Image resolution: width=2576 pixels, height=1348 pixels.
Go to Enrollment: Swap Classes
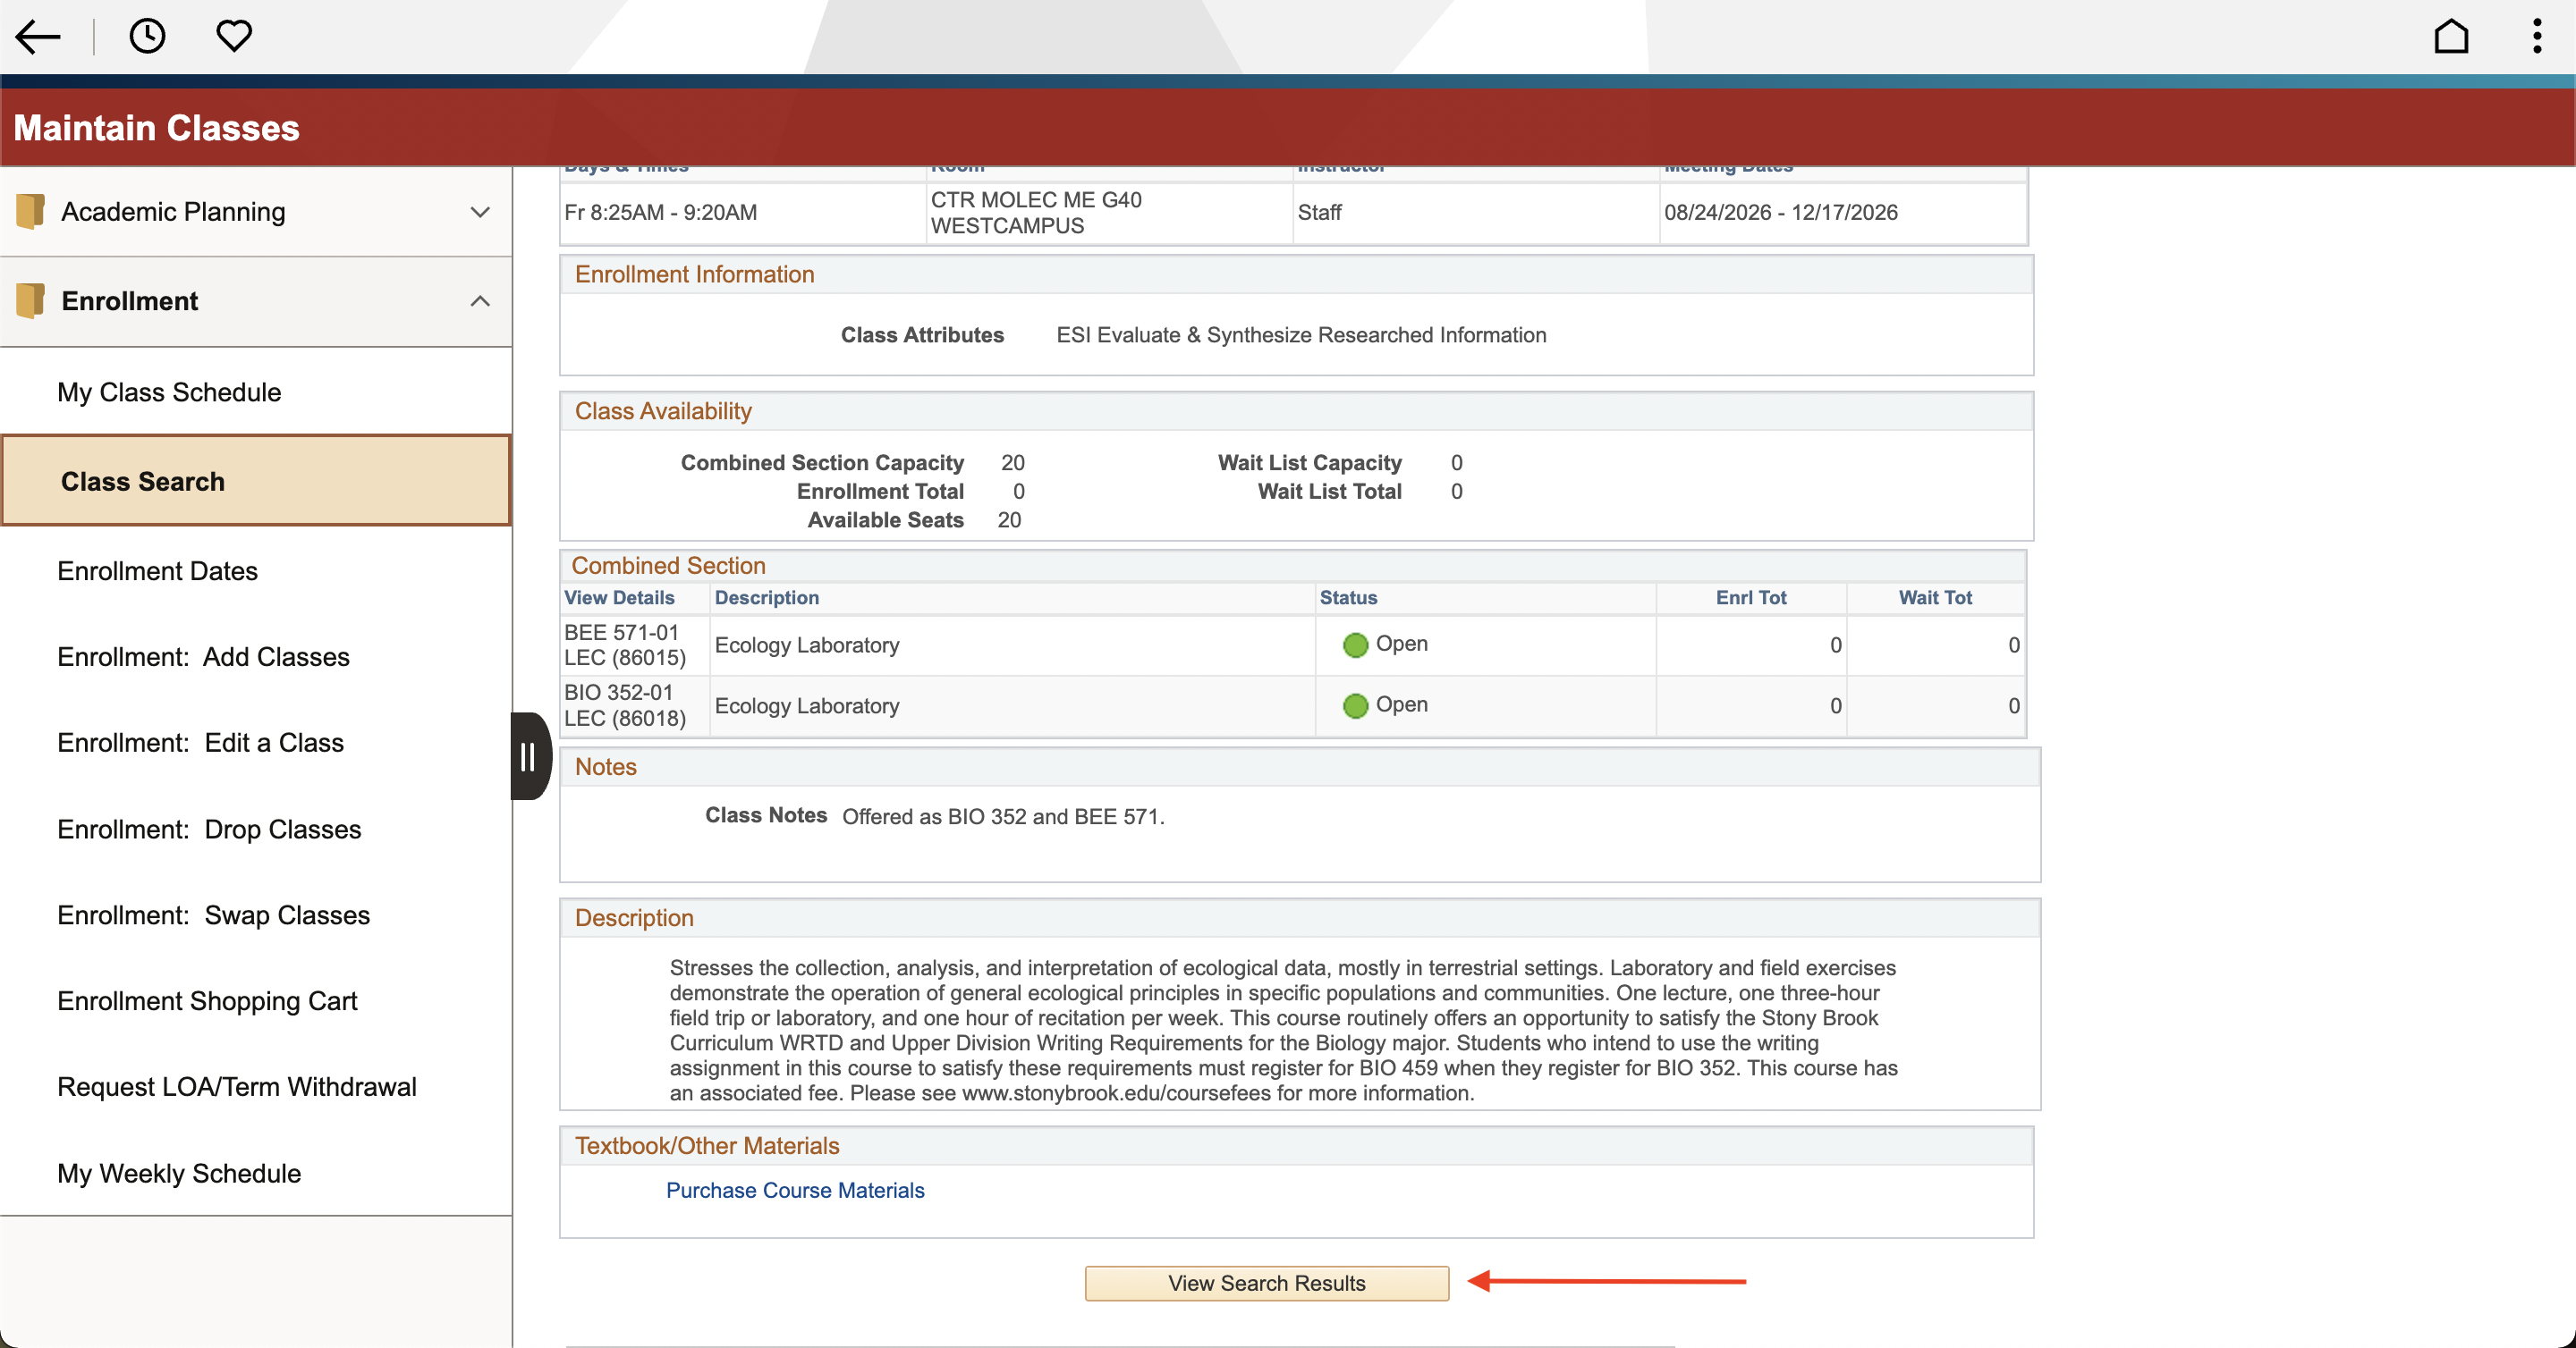point(213,915)
